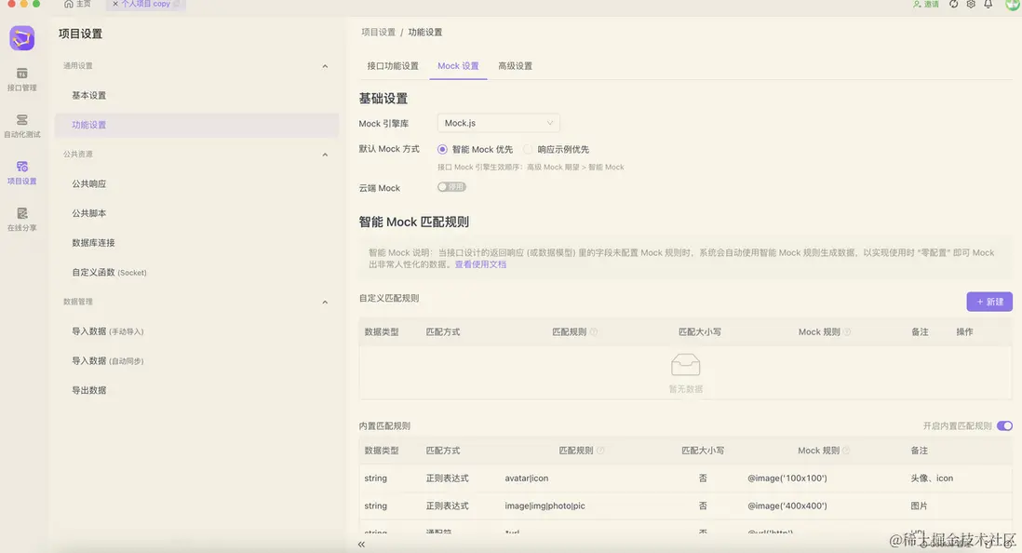Open the 查看使用文档 link

[x=480, y=264]
